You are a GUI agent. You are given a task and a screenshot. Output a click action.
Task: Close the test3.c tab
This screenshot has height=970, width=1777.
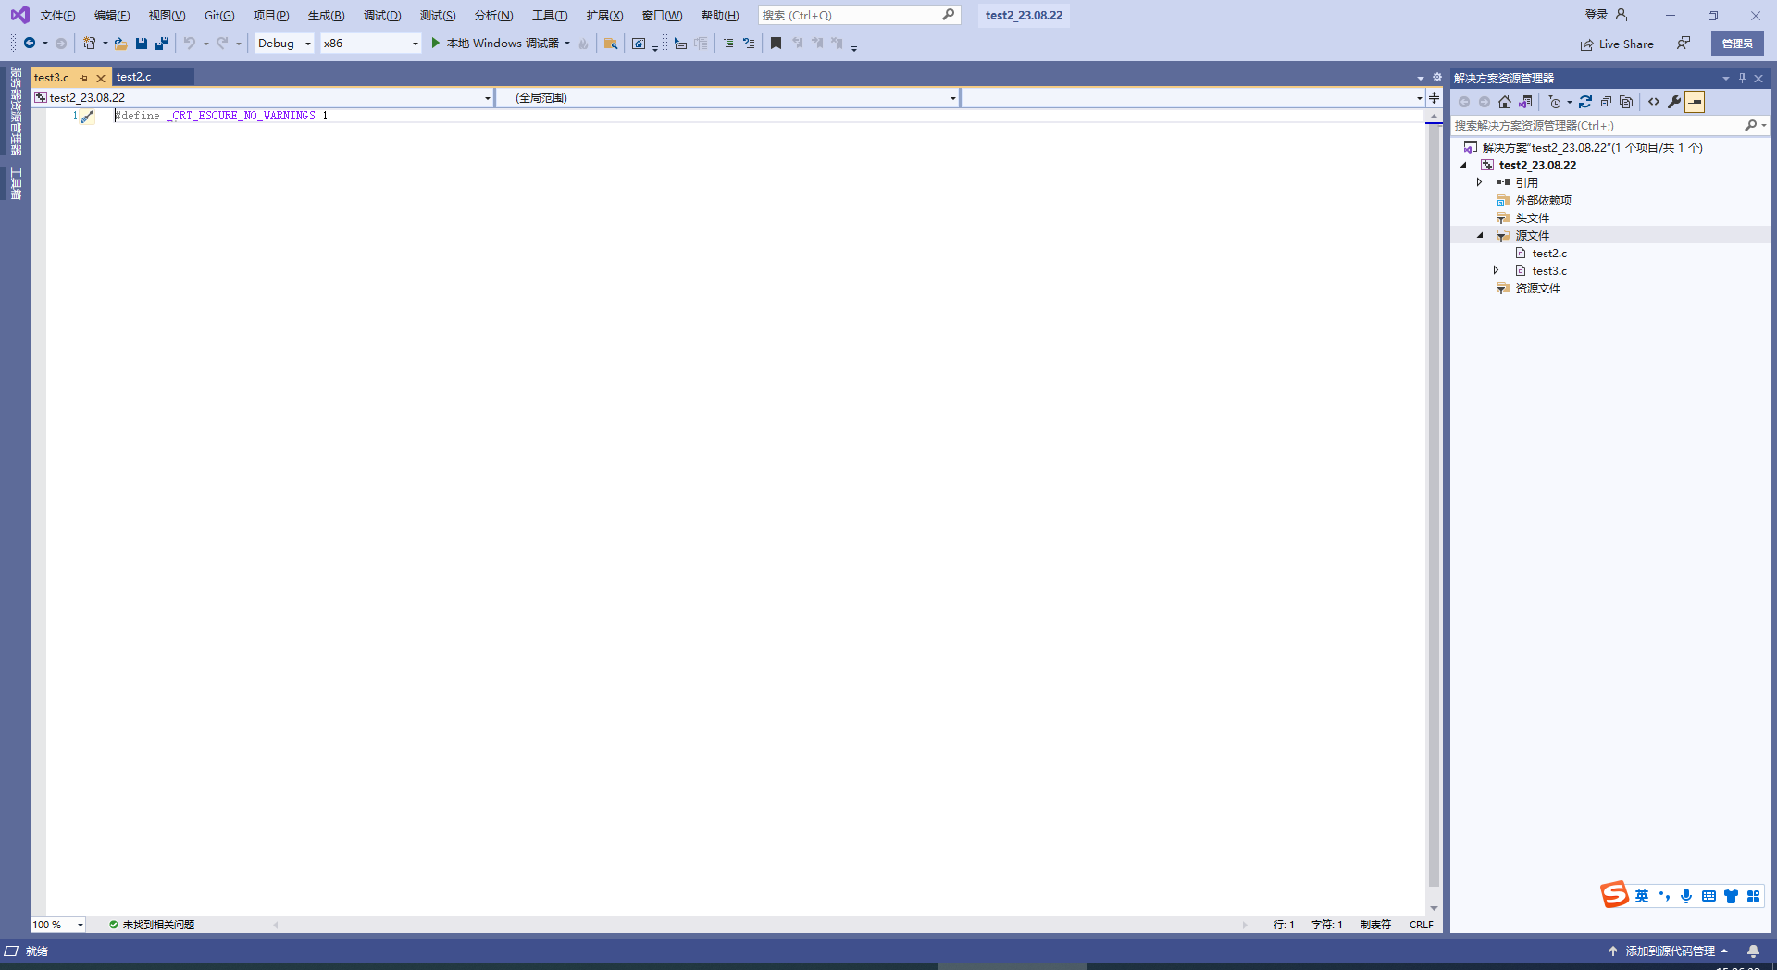pyautogui.click(x=101, y=78)
